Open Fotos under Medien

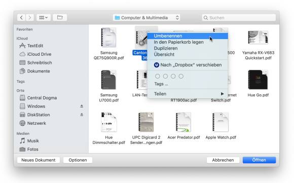pyautogui.click(x=29, y=149)
